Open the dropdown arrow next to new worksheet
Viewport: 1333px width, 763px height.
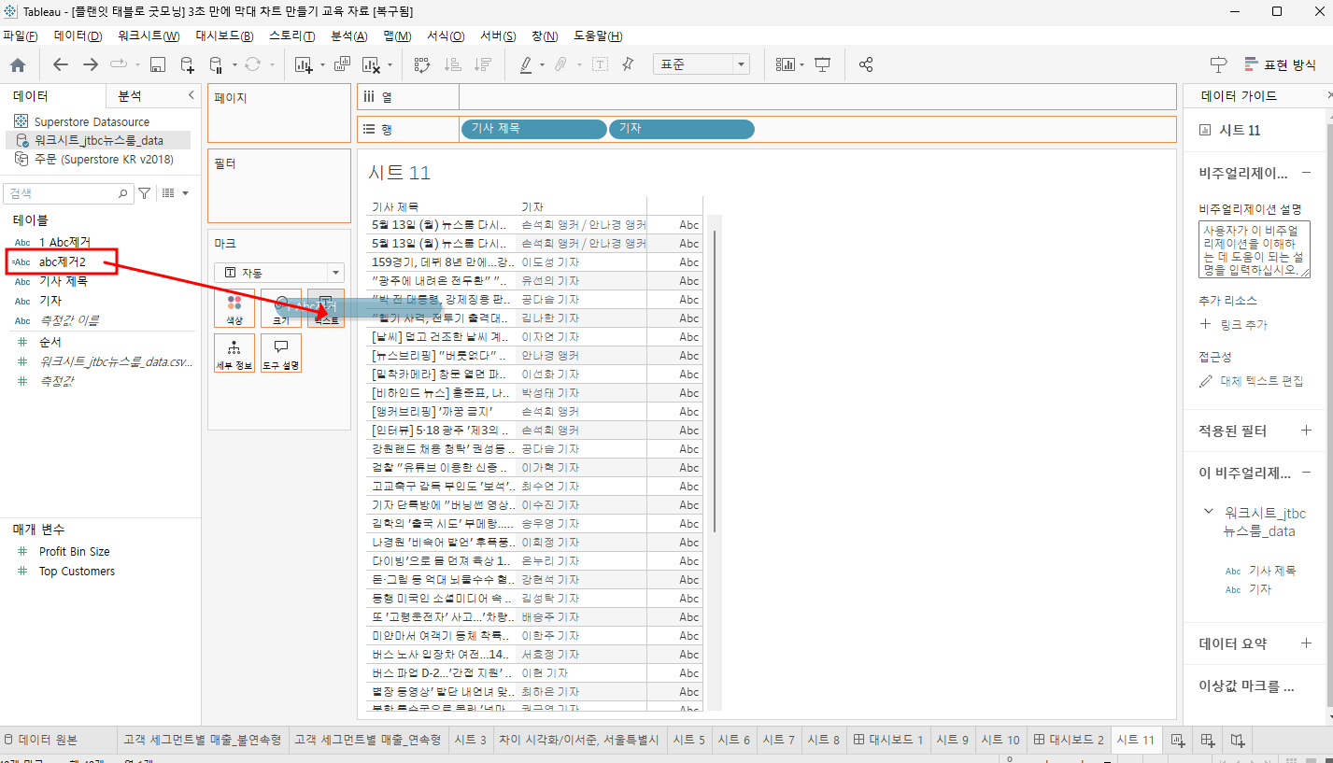click(x=322, y=64)
